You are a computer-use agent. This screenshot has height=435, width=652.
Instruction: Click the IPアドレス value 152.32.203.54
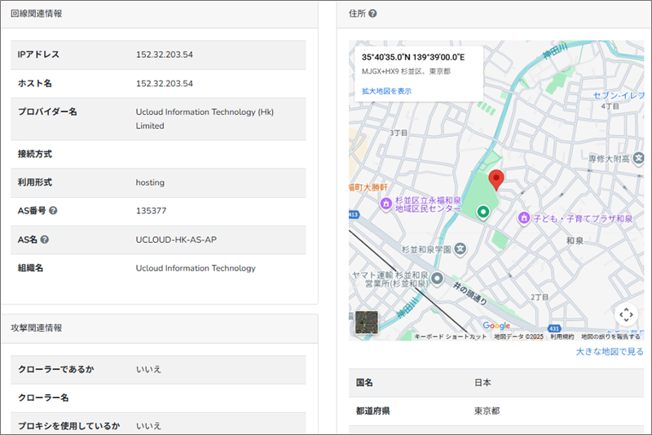pos(165,55)
